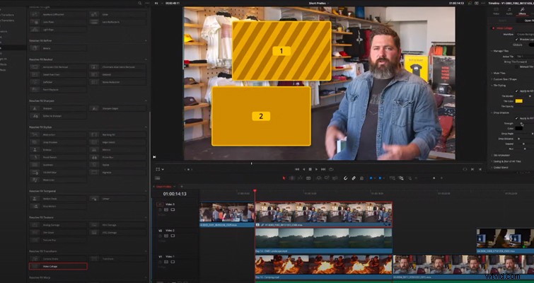
Task: Choose the Sharpen Edges effect
Action: click(x=118, y=108)
